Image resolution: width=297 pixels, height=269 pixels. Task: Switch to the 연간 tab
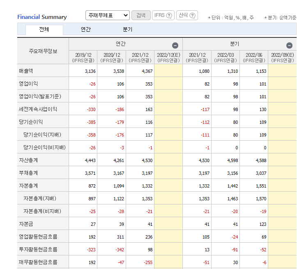click(x=86, y=29)
